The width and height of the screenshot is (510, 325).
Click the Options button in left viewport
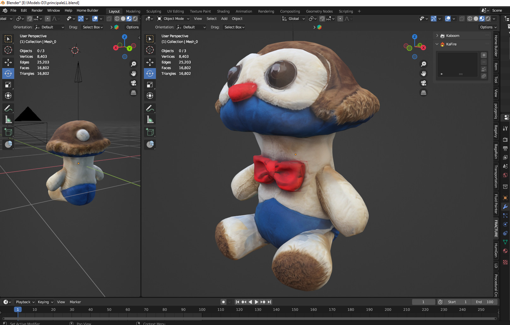[x=133, y=27]
